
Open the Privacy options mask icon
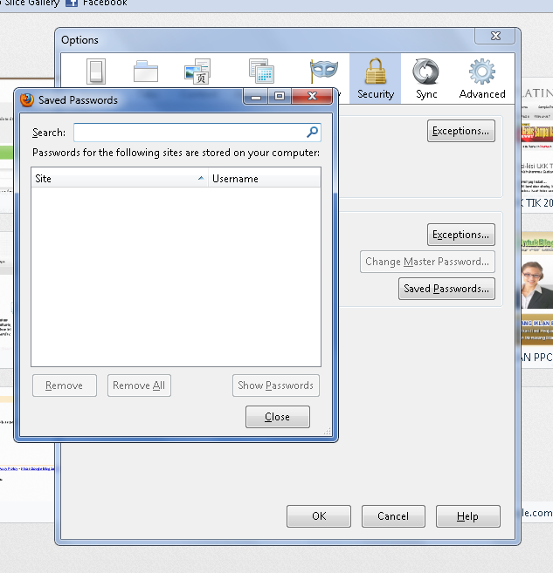coord(323,71)
